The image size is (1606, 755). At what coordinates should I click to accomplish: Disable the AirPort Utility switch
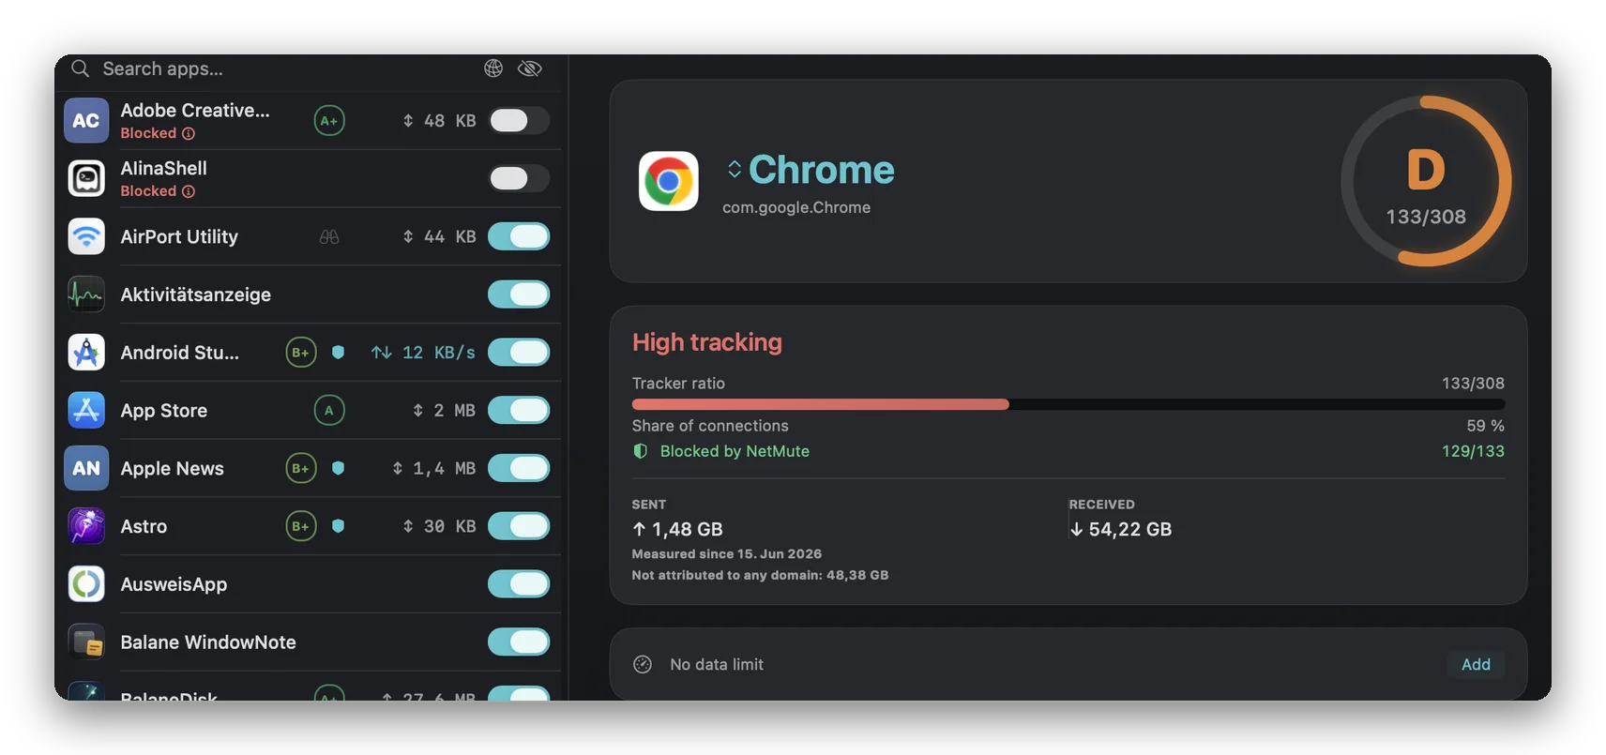(x=519, y=236)
